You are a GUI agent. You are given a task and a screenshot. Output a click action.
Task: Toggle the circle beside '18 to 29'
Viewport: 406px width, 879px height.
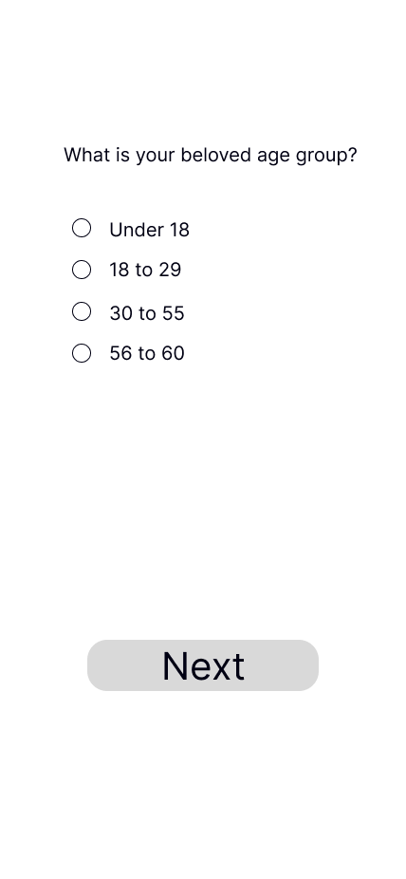coord(82,270)
